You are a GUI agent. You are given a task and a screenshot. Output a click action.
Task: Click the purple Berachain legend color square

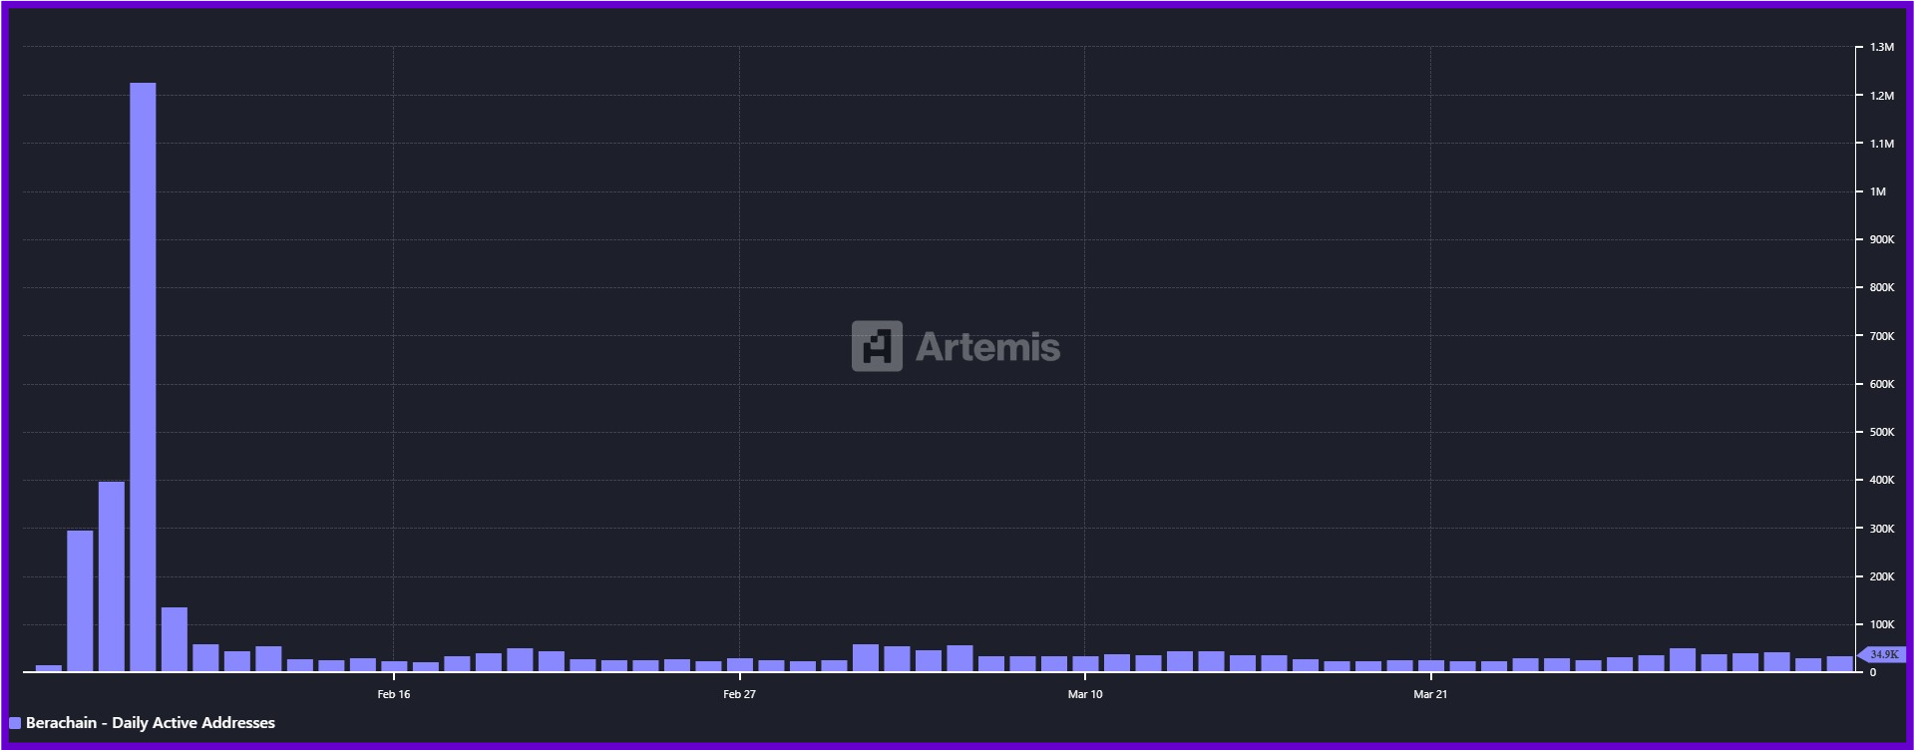15,723
